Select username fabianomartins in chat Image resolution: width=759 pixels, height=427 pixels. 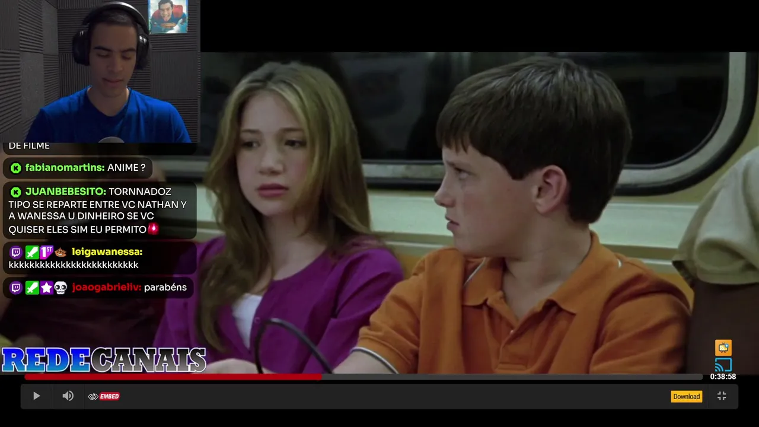[65, 168]
